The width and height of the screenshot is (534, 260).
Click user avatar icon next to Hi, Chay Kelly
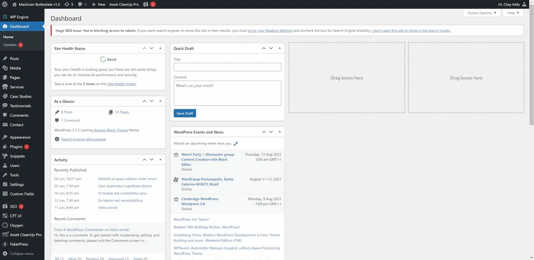click(x=524, y=4)
